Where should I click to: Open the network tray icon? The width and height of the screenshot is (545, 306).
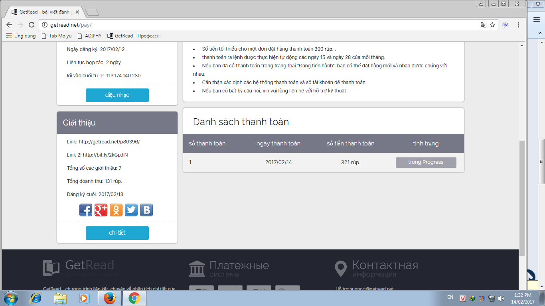[x=492, y=298]
